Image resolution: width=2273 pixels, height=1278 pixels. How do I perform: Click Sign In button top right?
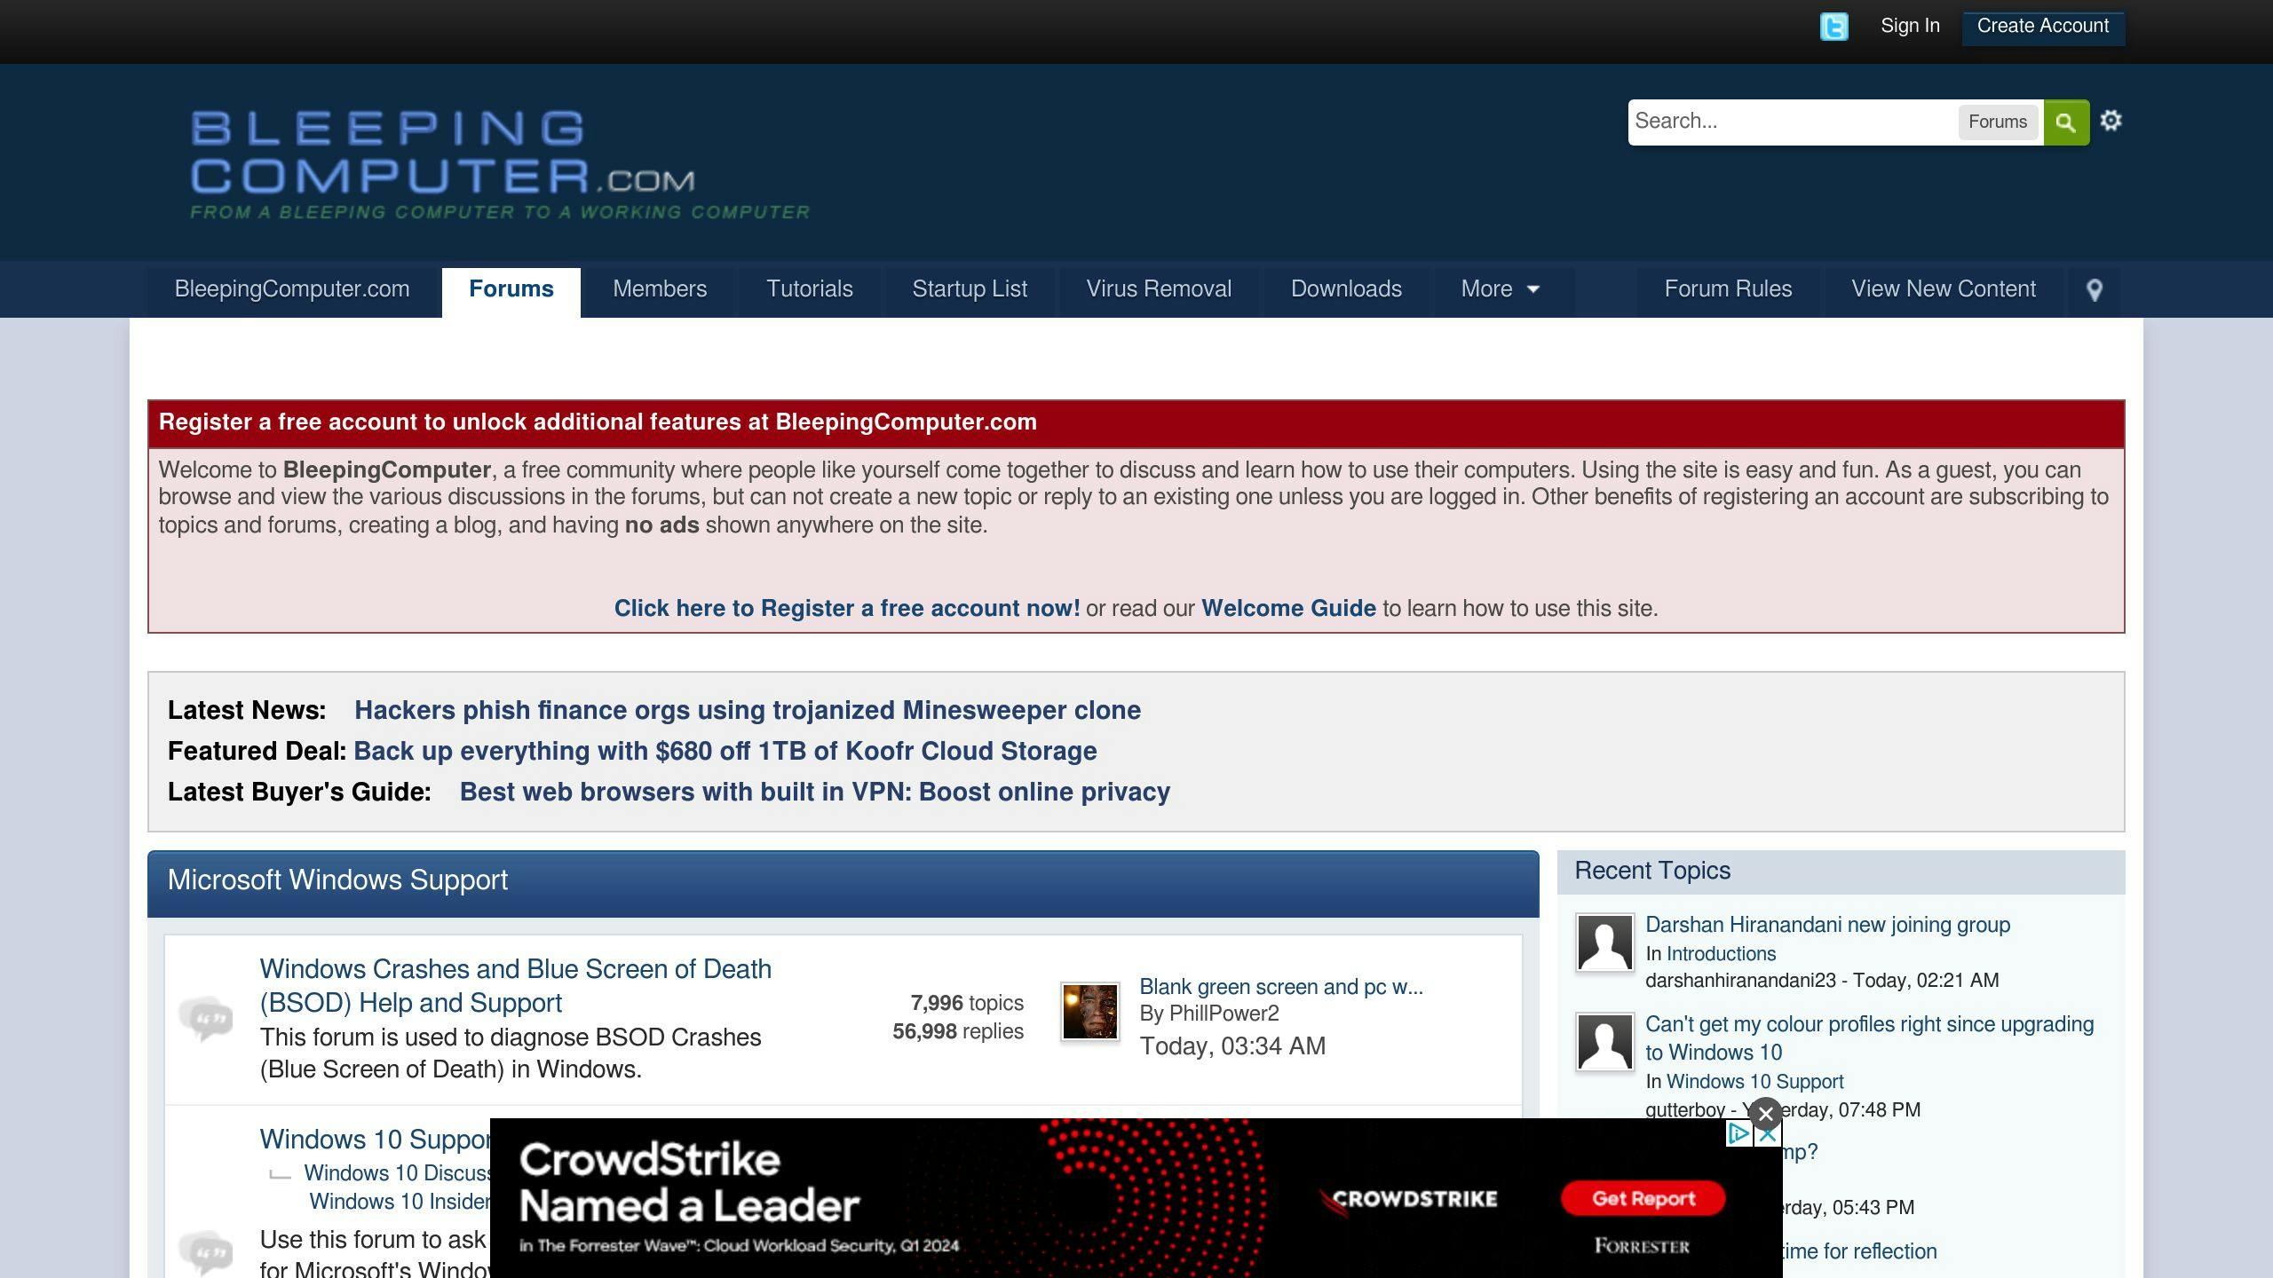1911,25
